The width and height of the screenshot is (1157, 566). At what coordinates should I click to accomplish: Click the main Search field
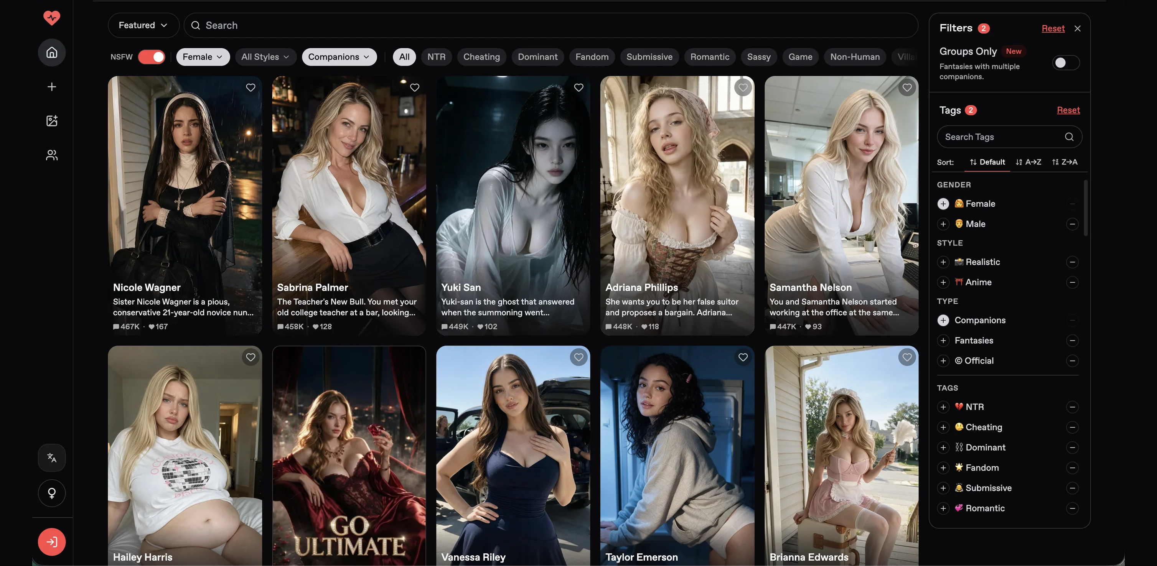550,26
